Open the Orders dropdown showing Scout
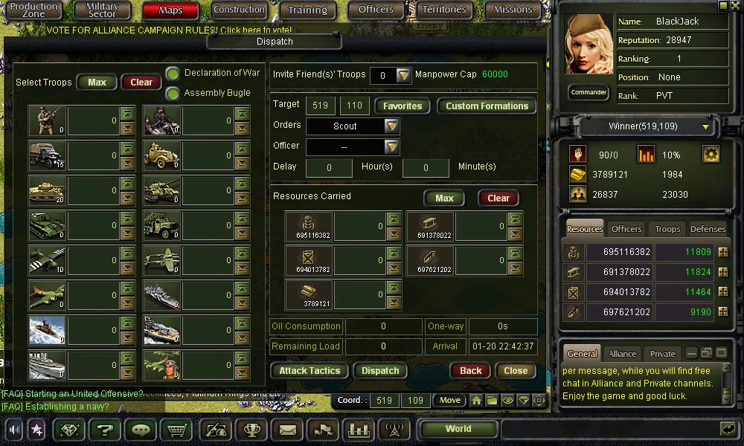Image resolution: width=744 pixels, height=446 pixels. point(391,126)
